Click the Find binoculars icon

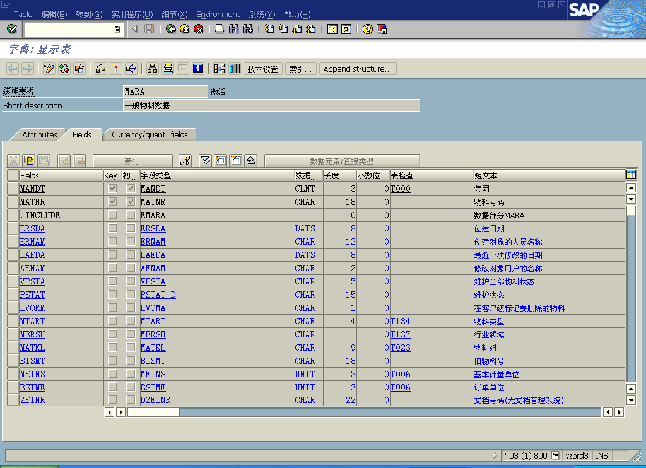[x=233, y=29]
